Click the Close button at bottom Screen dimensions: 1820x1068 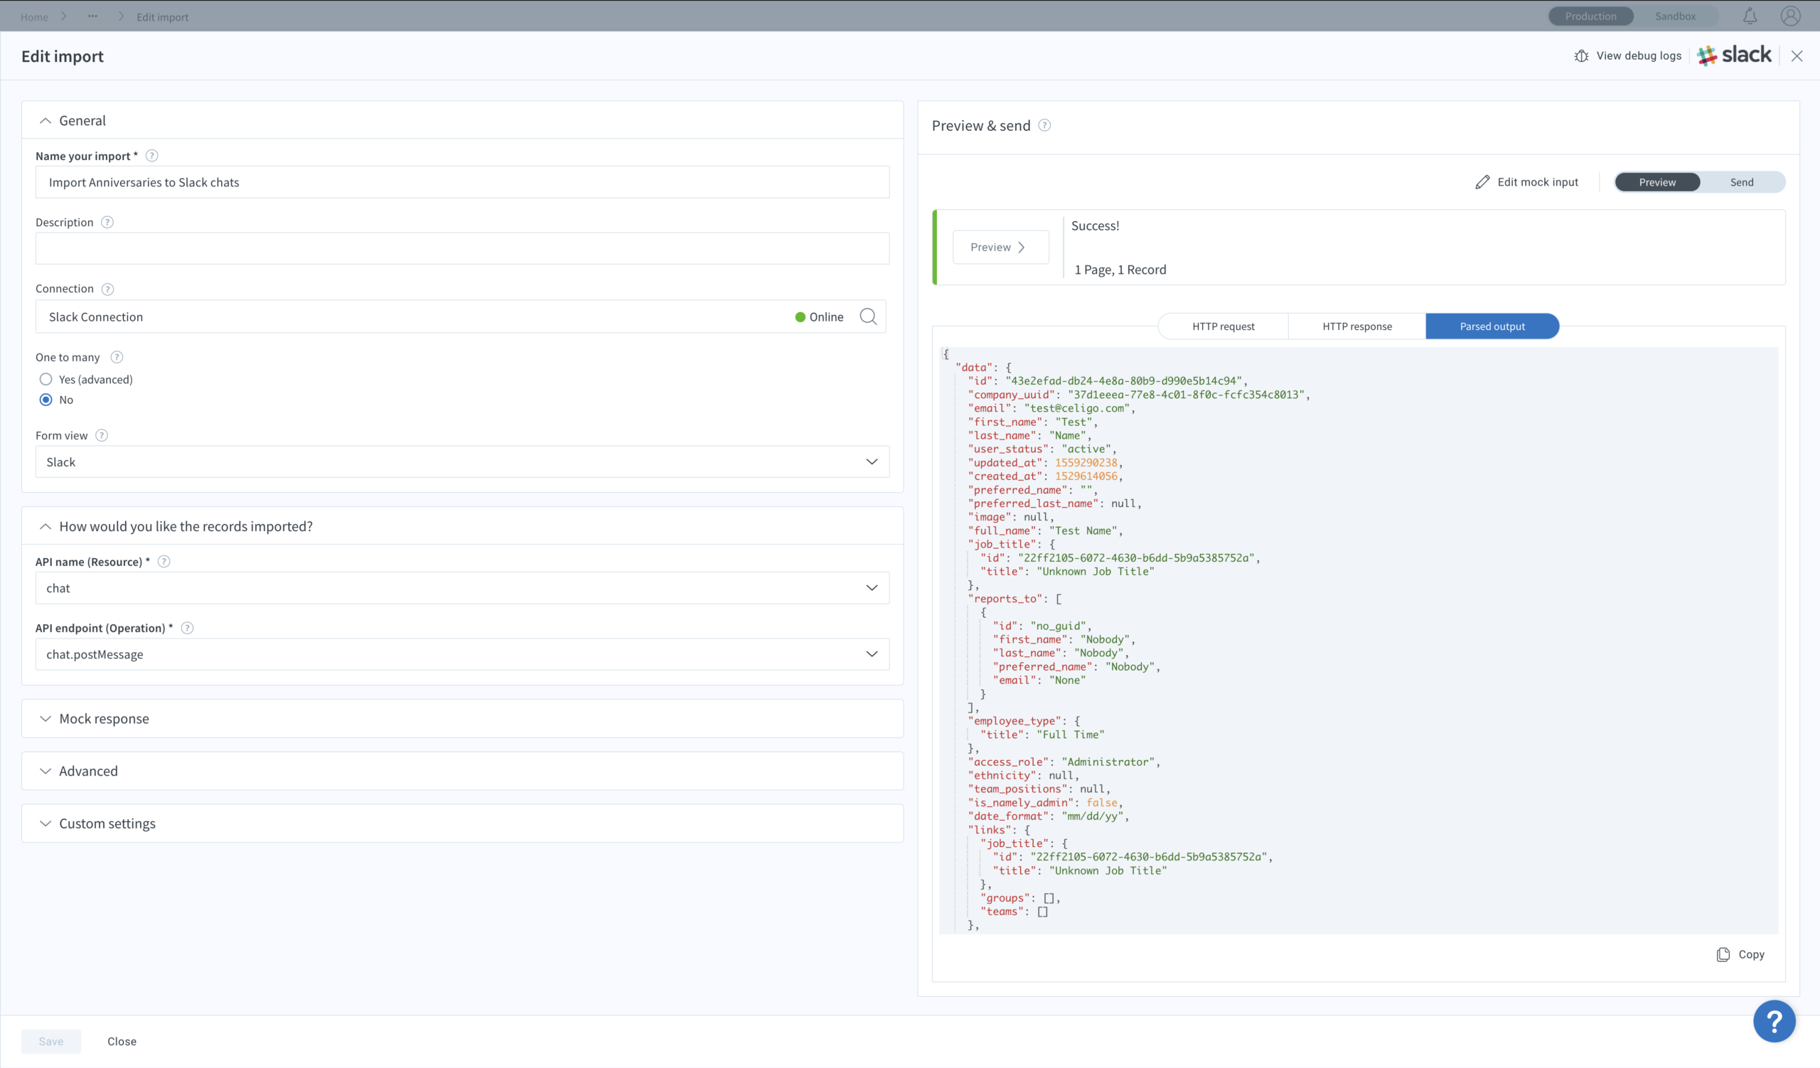(122, 1041)
